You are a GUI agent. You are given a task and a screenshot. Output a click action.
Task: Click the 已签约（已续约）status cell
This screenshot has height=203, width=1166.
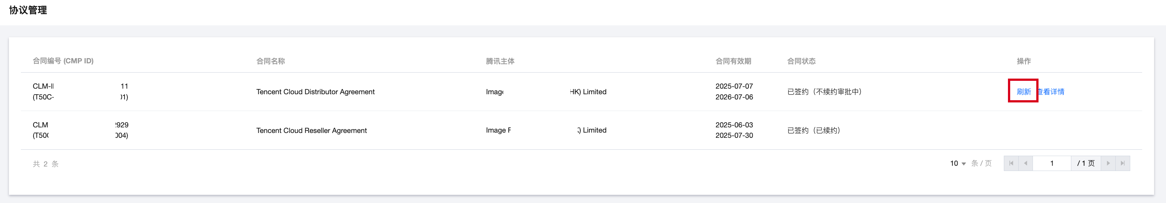click(x=813, y=130)
